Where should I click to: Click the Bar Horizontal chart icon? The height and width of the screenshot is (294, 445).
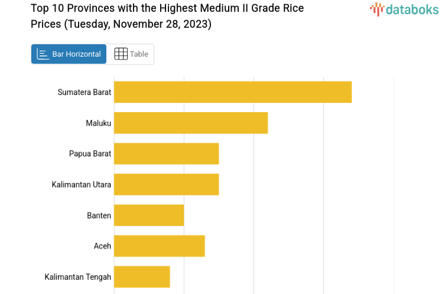[43, 54]
